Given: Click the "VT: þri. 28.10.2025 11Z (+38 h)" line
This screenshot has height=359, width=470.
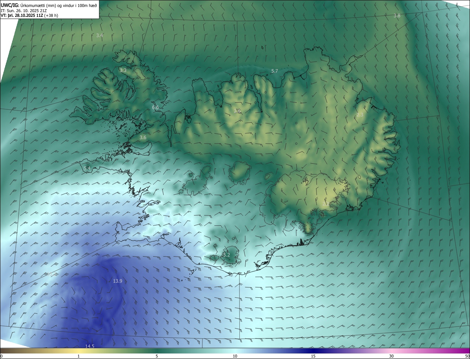Looking at the screenshot, I should point(29,15).
